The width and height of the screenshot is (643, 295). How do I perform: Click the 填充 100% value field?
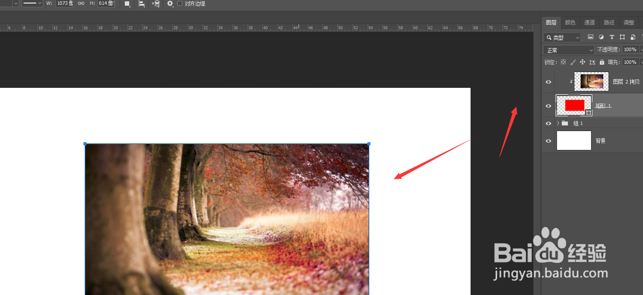pyautogui.click(x=630, y=62)
